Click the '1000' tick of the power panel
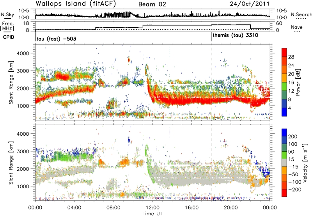 23,106
